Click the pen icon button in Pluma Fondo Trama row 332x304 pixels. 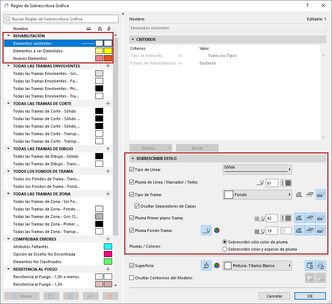pos(206,231)
